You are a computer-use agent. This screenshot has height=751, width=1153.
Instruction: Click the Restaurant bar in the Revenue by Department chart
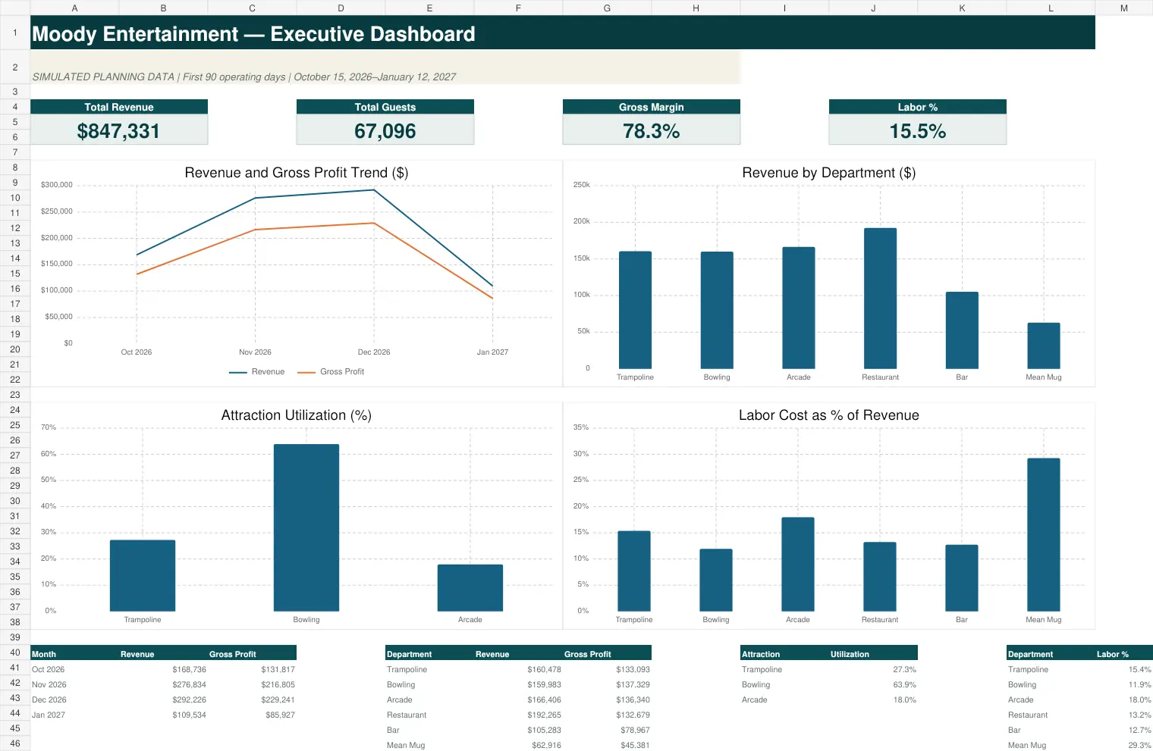tap(880, 298)
